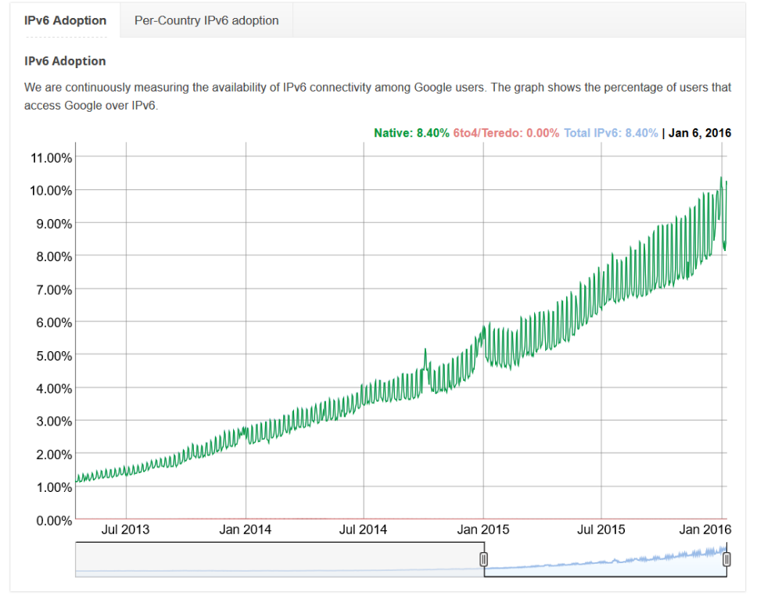This screenshot has height=603, width=757.
Task: Click the blue trend line in the mini overview chart
Action: pos(626,559)
